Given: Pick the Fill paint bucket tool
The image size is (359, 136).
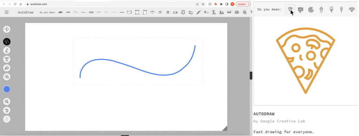Looking at the screenshot, I should (x=7, y=68).
